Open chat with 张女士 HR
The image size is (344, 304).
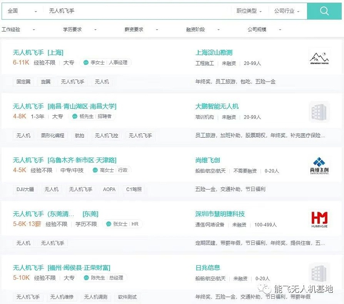[x=123, y=224]
